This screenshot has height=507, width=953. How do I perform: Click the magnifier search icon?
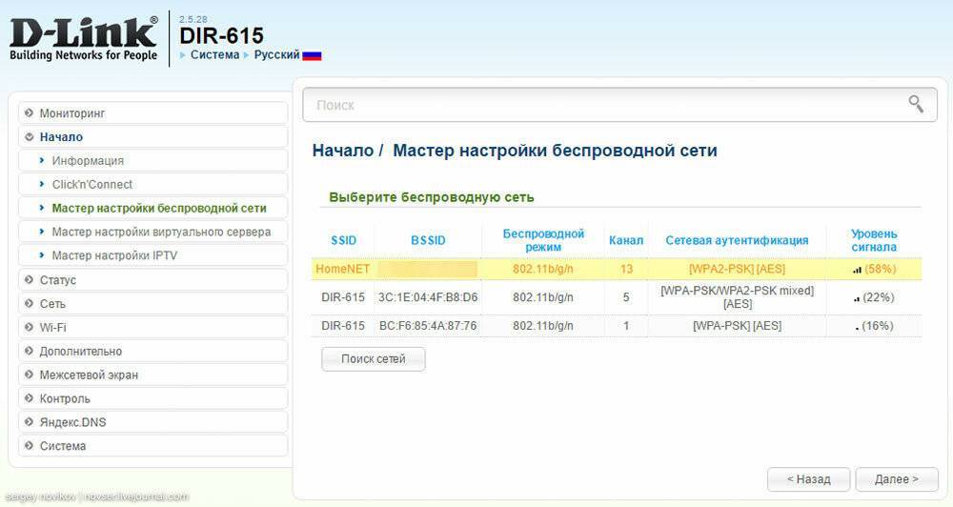916,104
